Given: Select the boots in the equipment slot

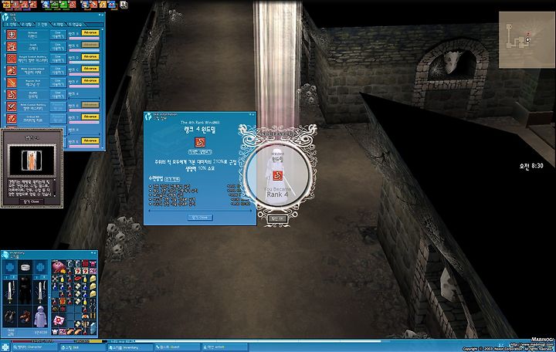Looking at the screenshot, I should [25, 316].
